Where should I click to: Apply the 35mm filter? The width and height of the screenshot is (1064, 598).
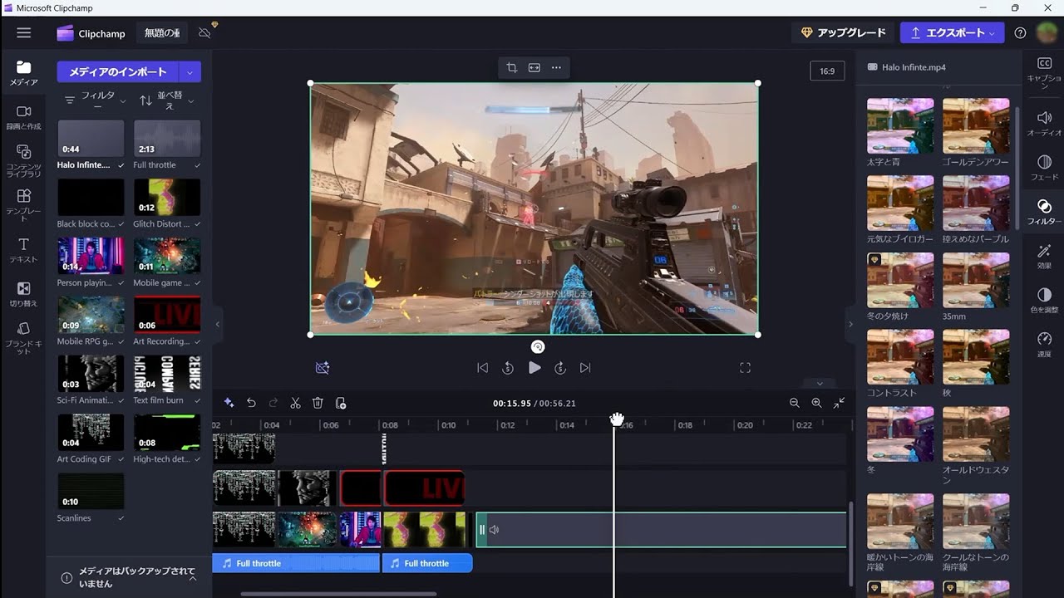coord(976,280)
